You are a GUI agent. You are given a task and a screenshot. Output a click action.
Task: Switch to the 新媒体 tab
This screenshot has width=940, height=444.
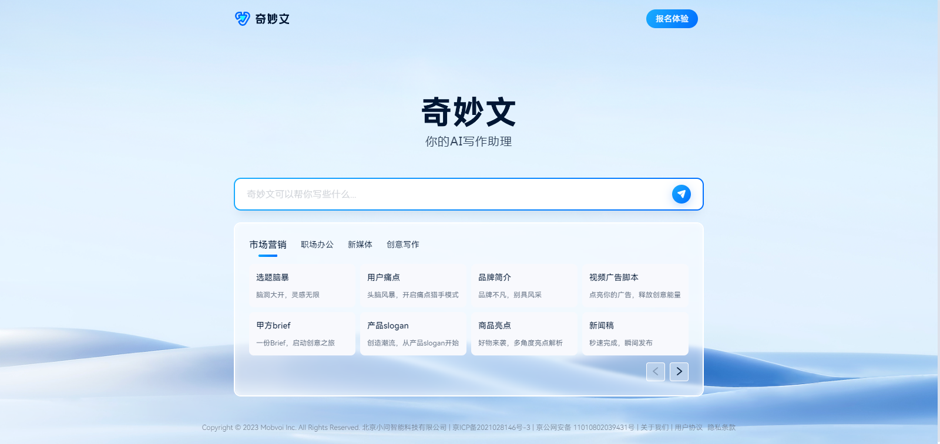pos(360,245)
